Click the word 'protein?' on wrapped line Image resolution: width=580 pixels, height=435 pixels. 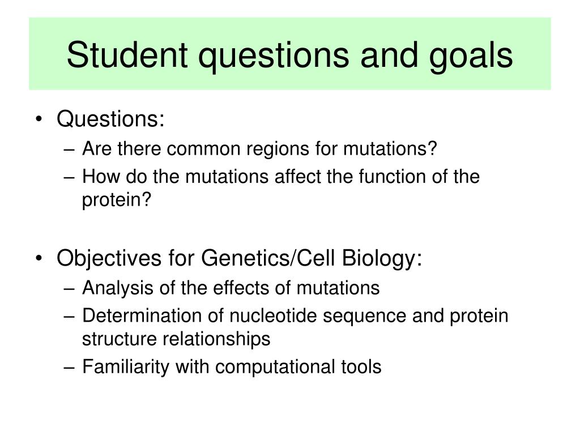click(x=117, y=200)
